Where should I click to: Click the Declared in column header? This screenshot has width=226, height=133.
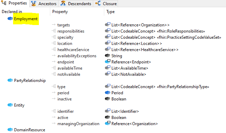(x=12, y=12)
